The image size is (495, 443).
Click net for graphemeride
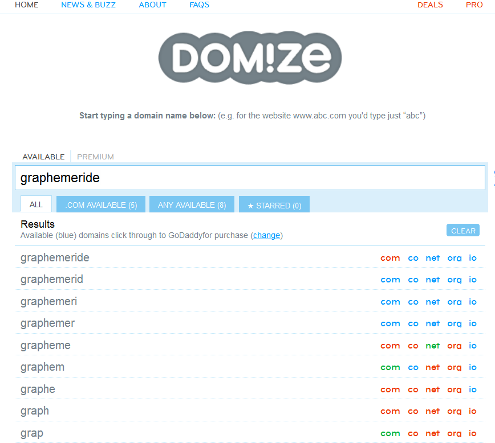pos(432,259)
